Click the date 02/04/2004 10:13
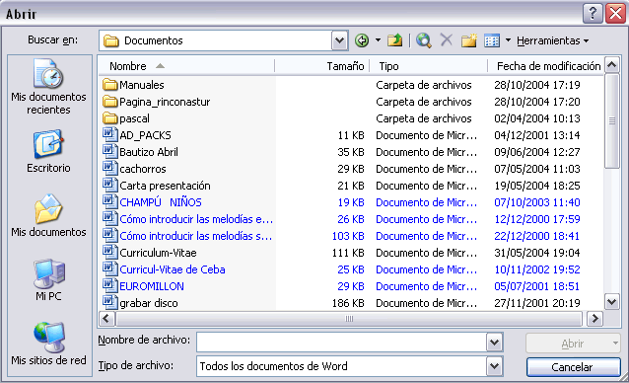The height and width of the screenshot is (383, 629). click(537, 118)
